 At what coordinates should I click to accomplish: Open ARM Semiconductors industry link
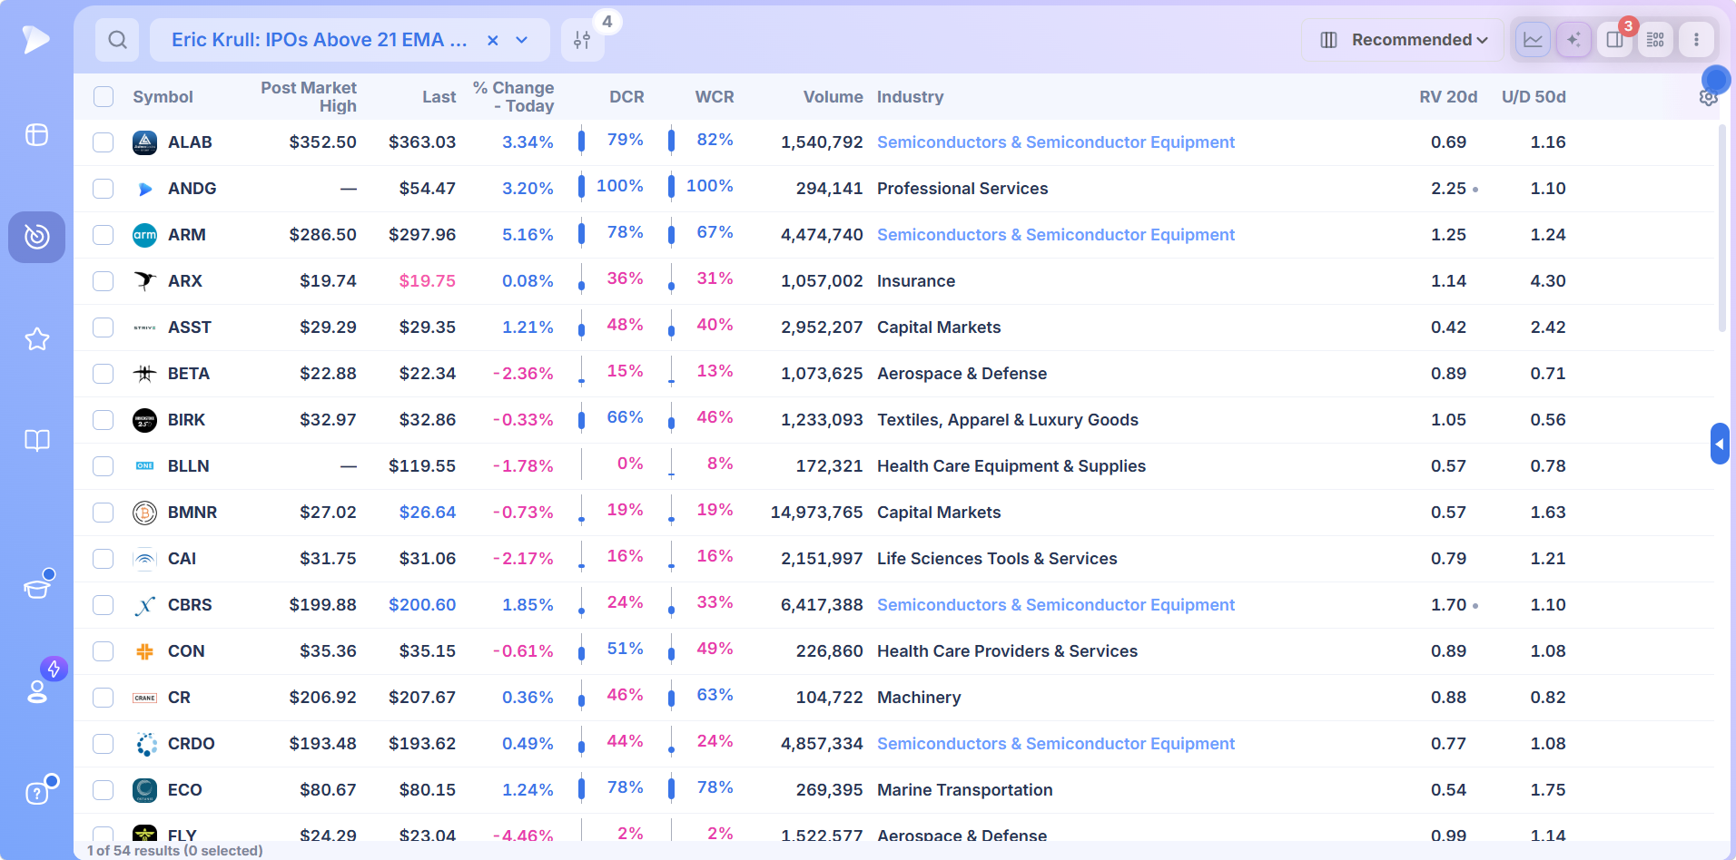[1056, 235]
